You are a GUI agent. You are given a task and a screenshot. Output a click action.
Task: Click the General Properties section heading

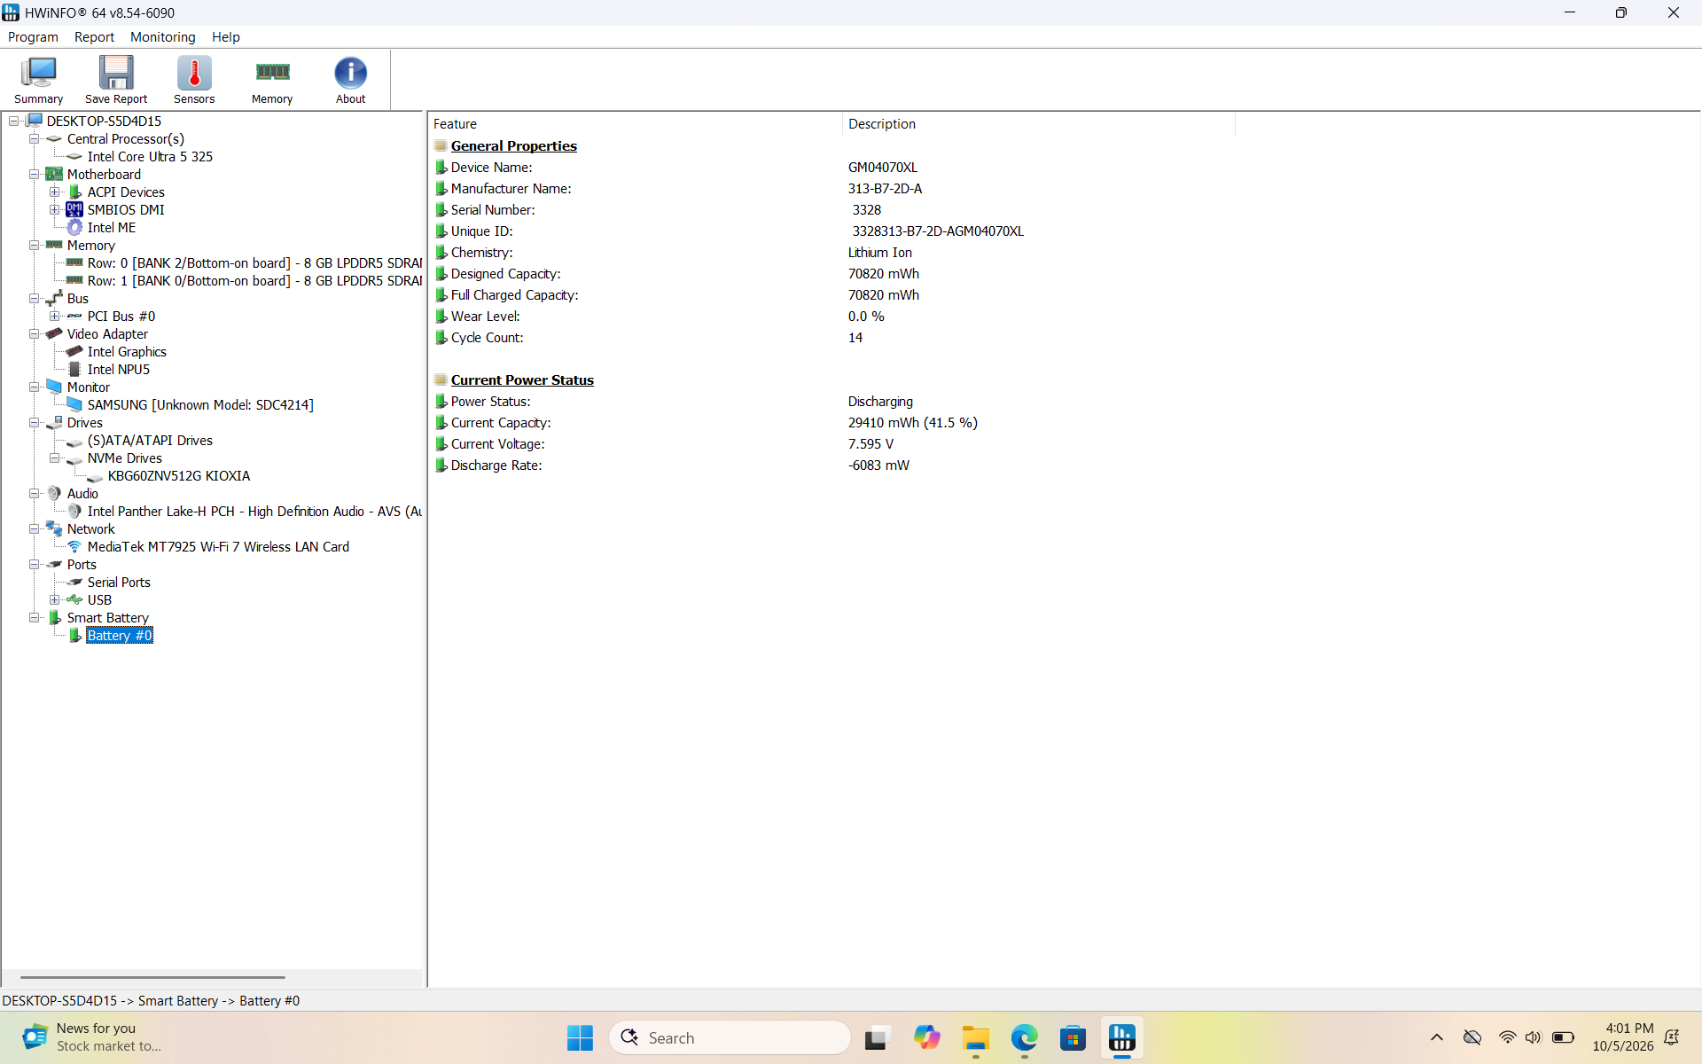coord(513,146)
